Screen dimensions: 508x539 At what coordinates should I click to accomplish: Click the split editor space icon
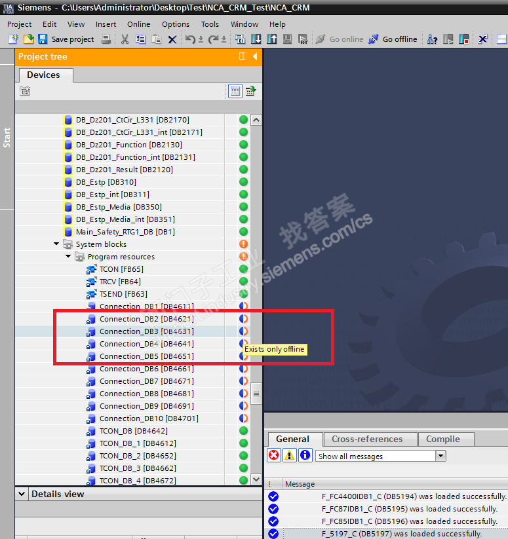click(x=502, y=39)
